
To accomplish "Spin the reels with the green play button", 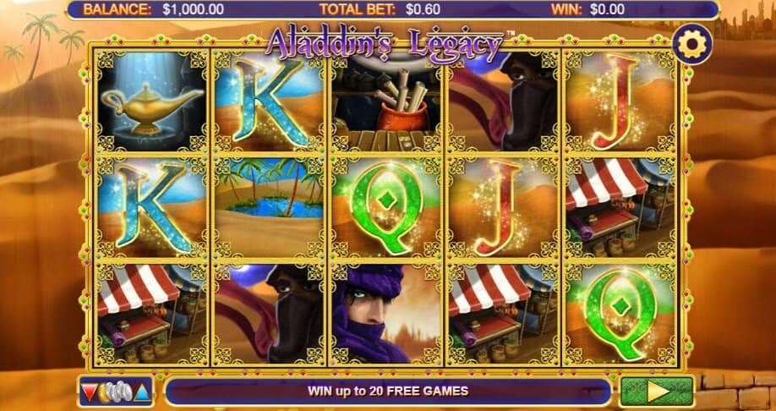I will [658, 392].
